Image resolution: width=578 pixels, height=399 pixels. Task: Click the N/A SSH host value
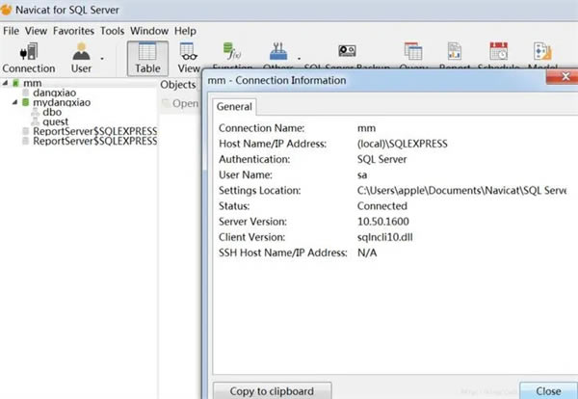pos(367,253)
